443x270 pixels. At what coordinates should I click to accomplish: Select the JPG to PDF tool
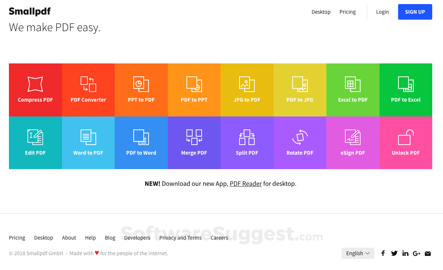tap(247, 90)
